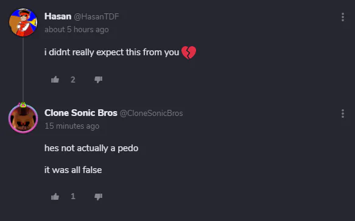Viewport: 355px width, 221px height.
Task: Click the @HasanTDF handle
Action: (x=96, y=16)
